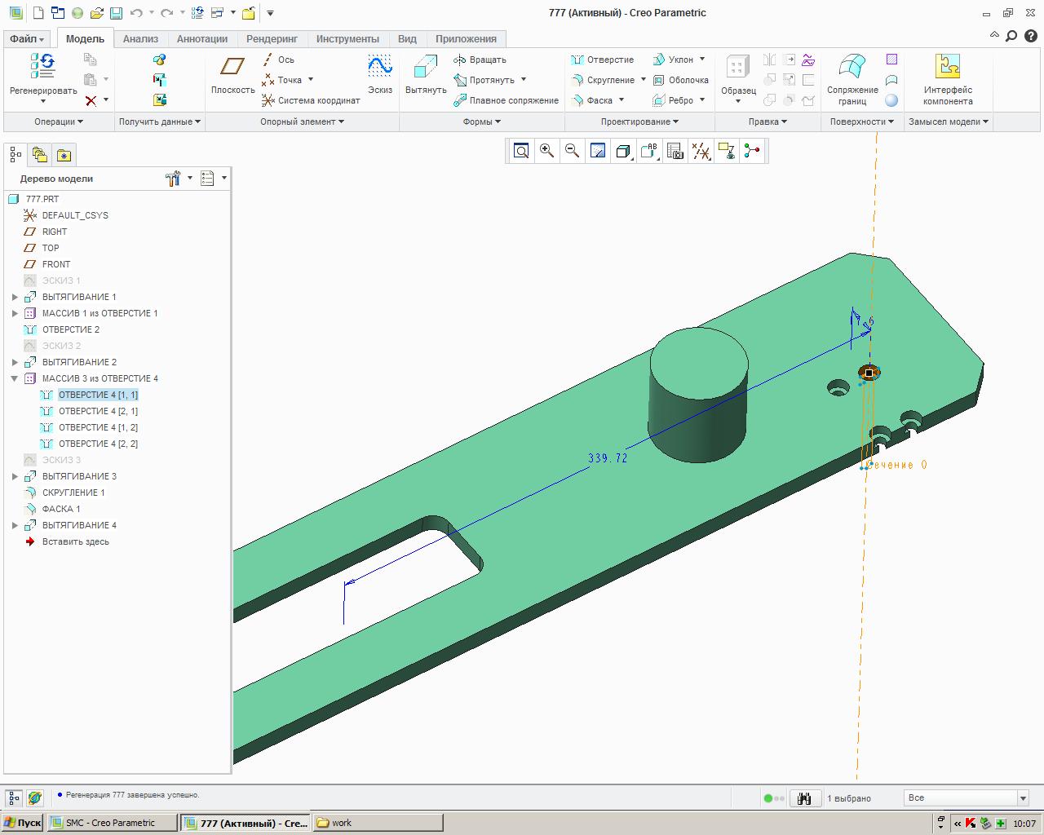Click the Интерфейс компонента icon
Image resolution: width=1044 pixels, height=835 pixels.
[948, 66]
